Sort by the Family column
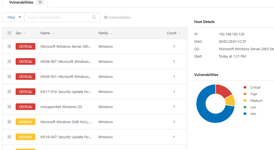The image size is (274, 150). pos(105,33)
